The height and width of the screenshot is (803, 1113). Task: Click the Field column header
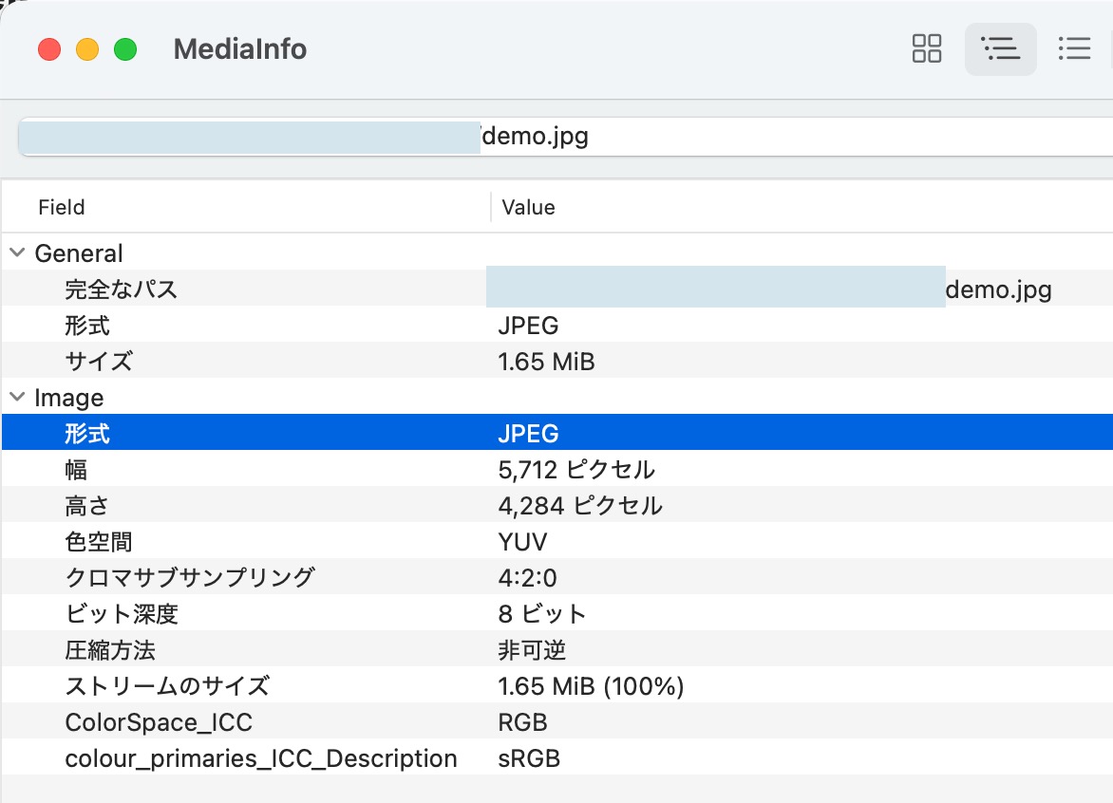pyautogui.click(x=61, y=207)
